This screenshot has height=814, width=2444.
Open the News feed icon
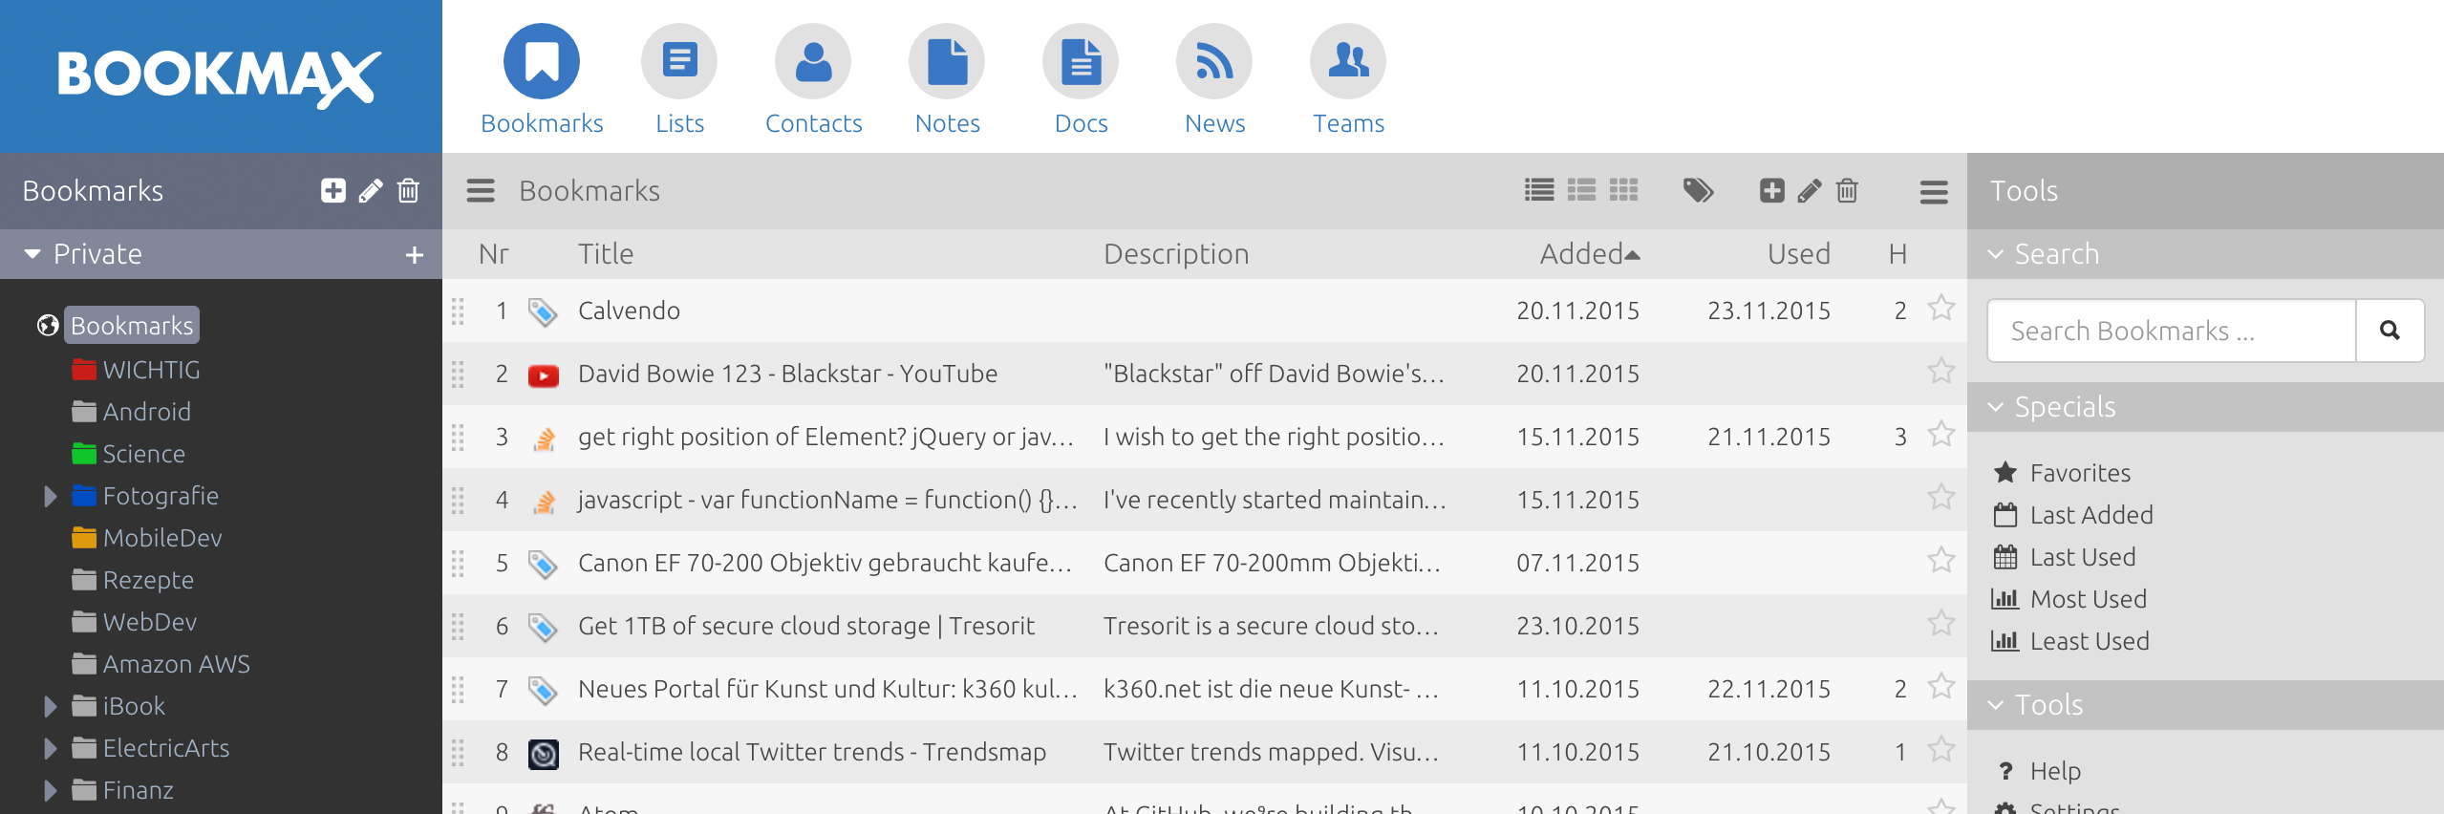click(1214, 62)
